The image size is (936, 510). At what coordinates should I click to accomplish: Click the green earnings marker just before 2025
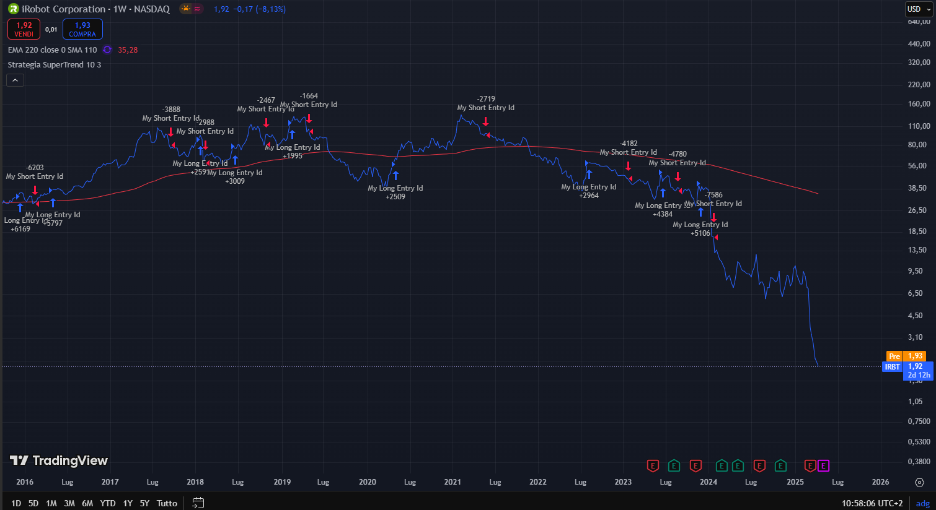[781, 465]
